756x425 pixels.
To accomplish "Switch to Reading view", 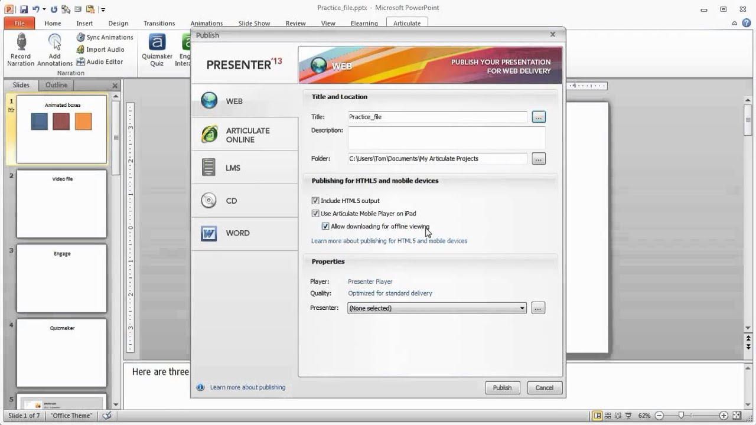I will [618, 416].
